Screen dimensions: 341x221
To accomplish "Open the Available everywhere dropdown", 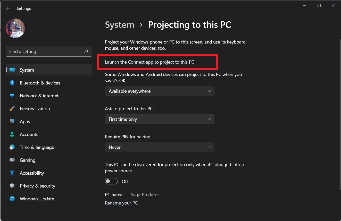I will point(160,91).
